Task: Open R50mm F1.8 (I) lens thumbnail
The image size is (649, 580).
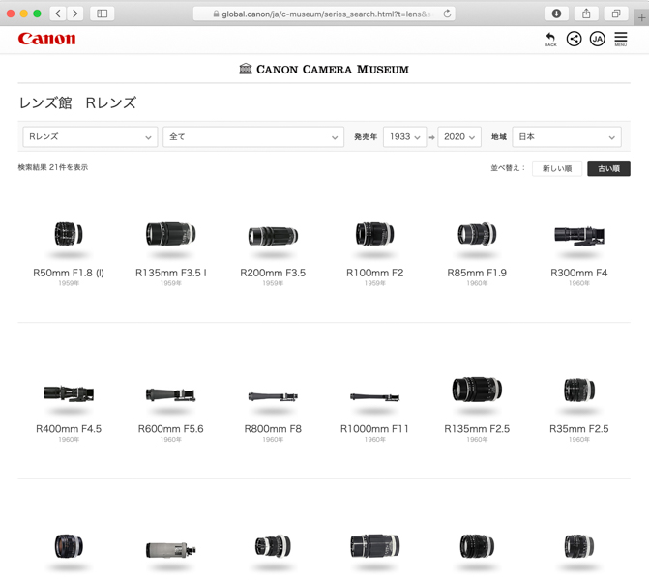Action: (69, 234)
